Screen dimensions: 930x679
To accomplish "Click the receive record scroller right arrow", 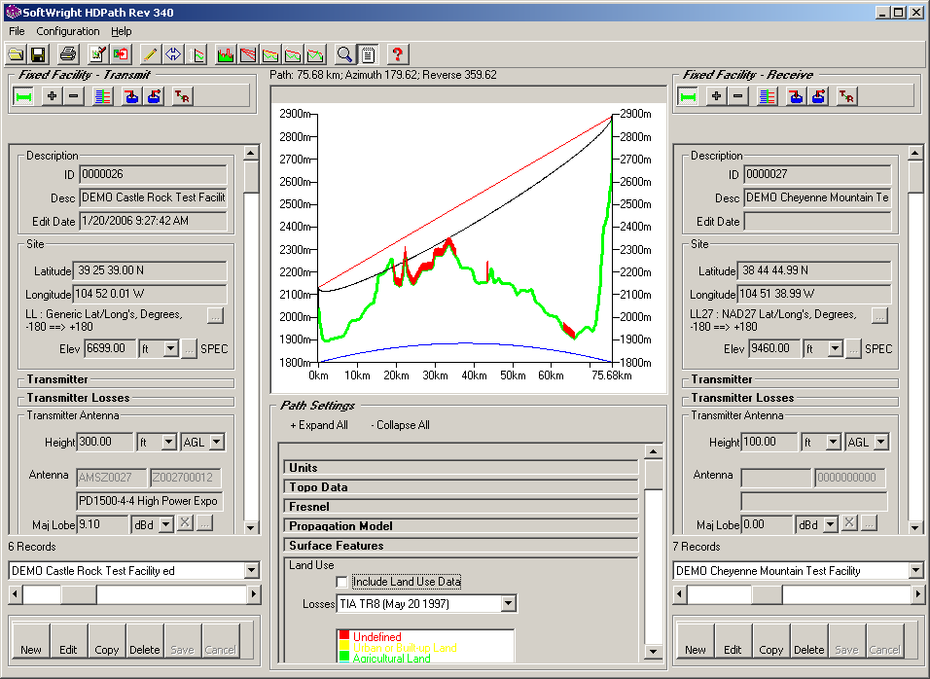I will pyautogui.click(x=917, y=593).
